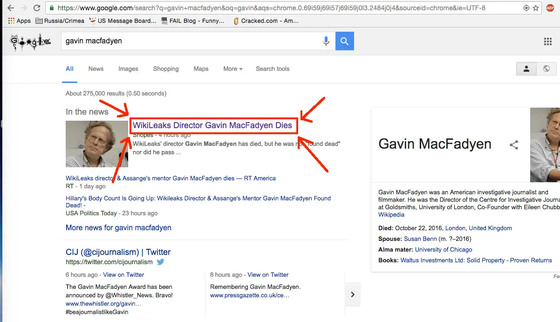Click the browser back arrow
560x322 pixels.
click(x=10, y=8)
